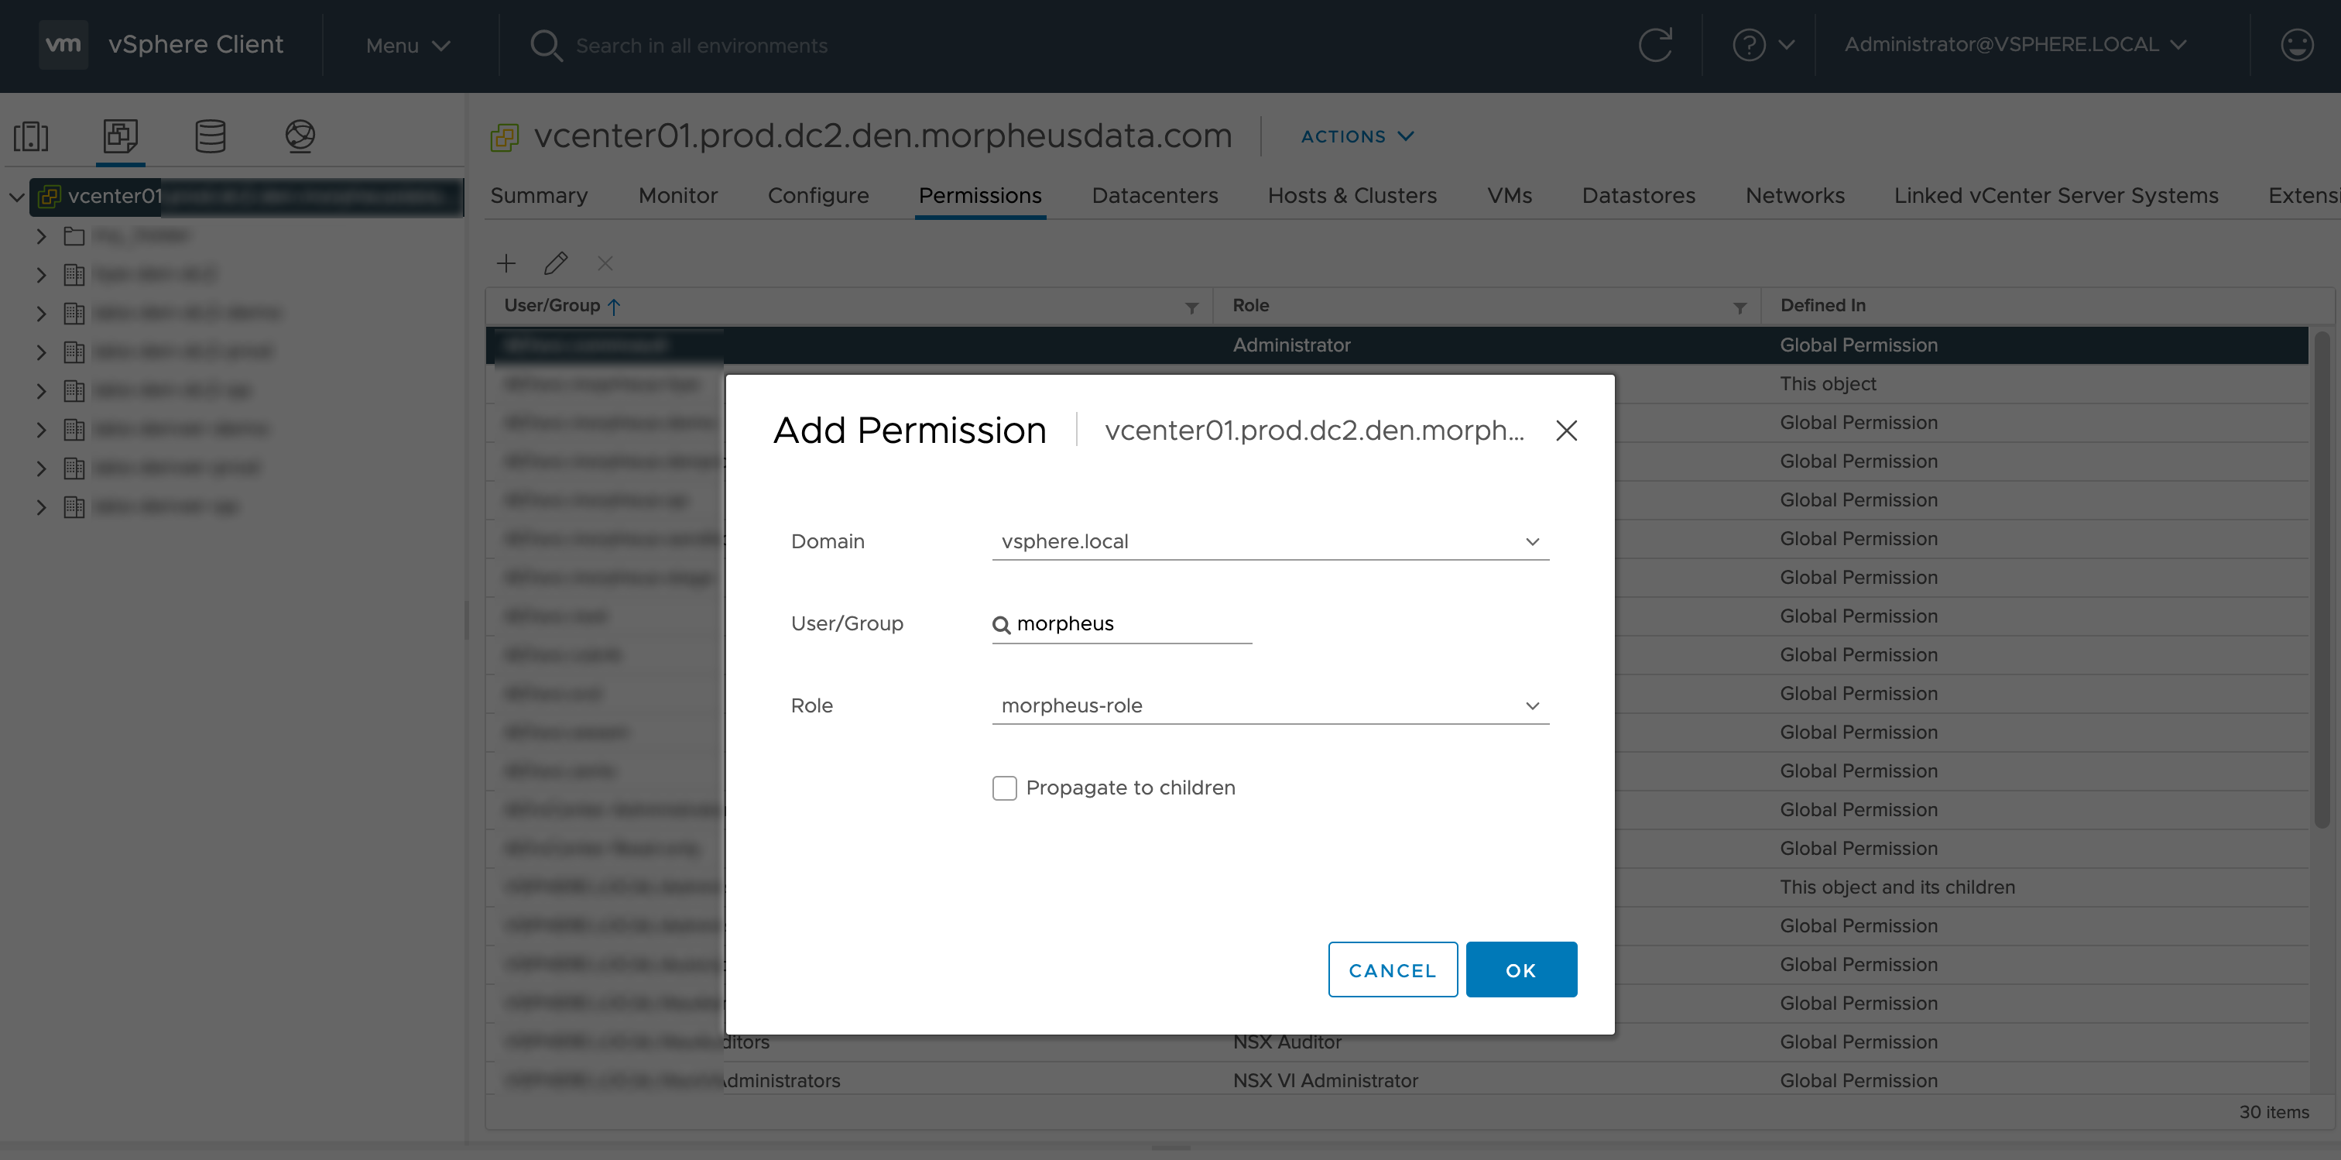Open the Role dropdown showing morpheus-role

point(1270,706)
